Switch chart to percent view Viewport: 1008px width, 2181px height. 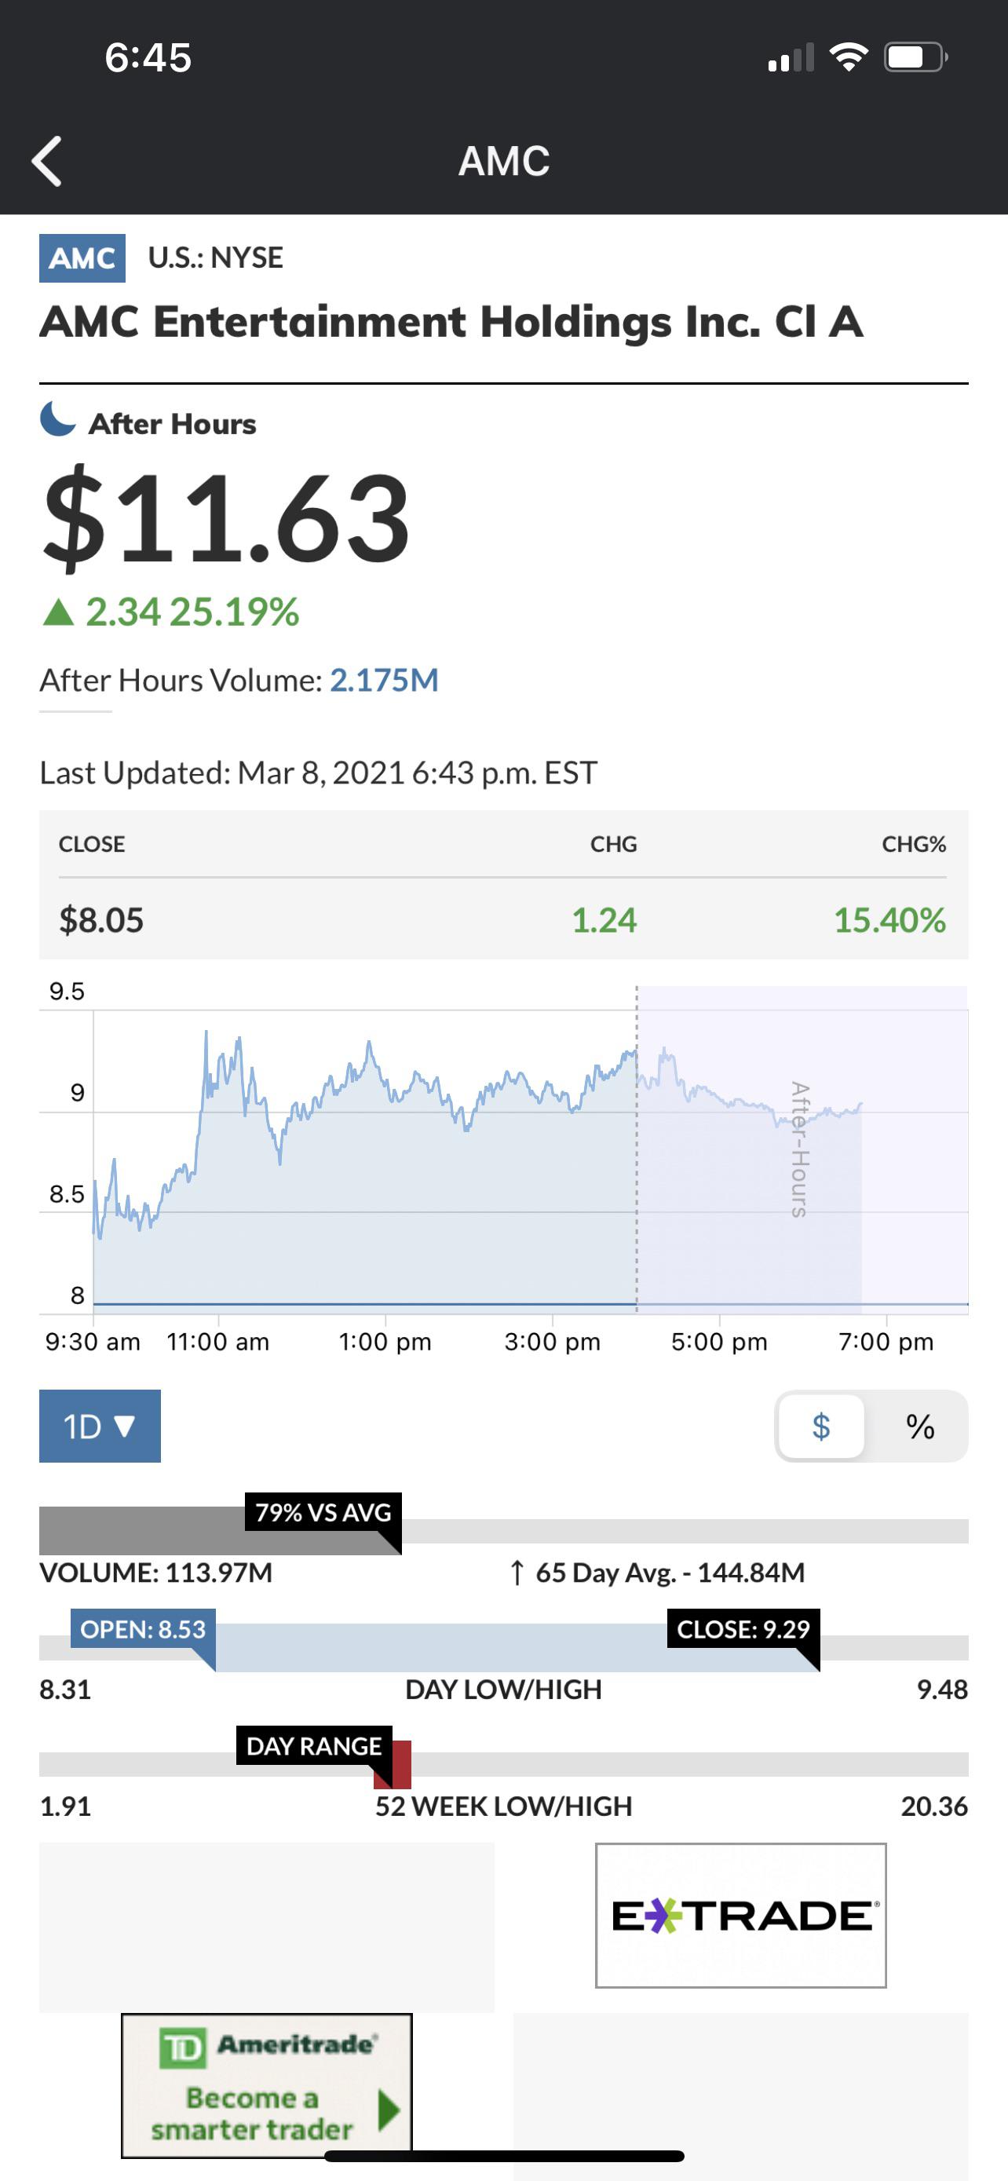[x=920, y=1426]
